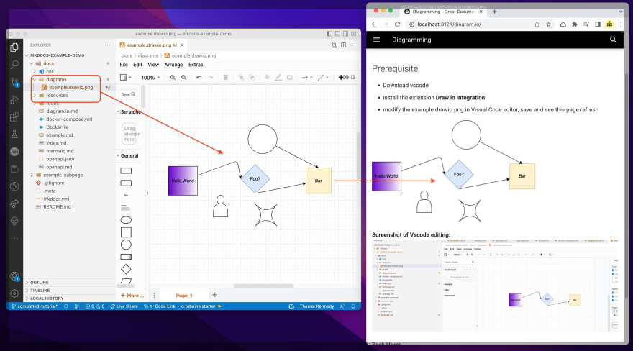Open the 100% zoom dropdown
The height and width of the screenshot is (351, 633).
click(x=150, y=78)
